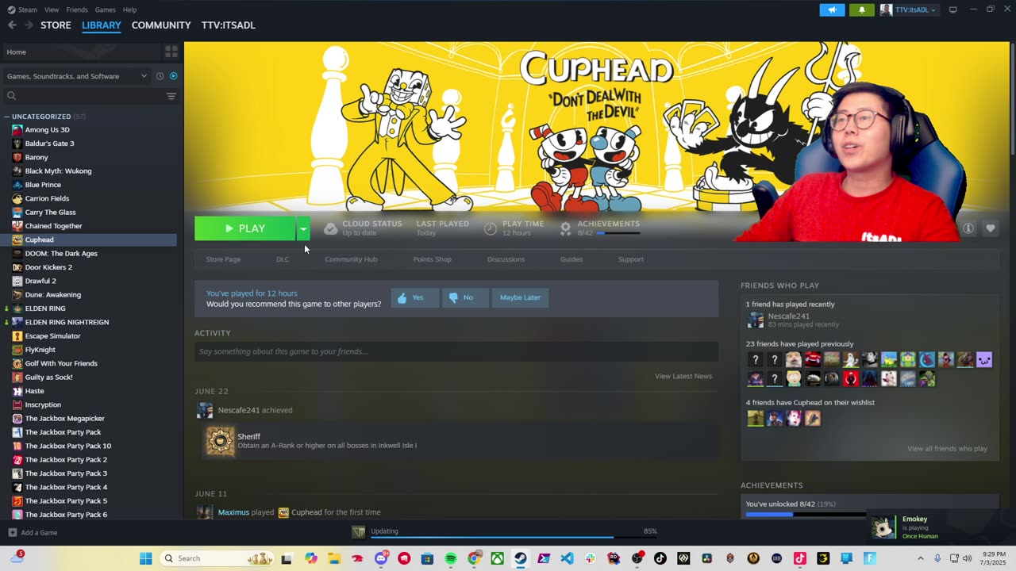Select Baldur's Gate 3 in library
The image size is (1016, 571).
pyautogui.click(x=49, y=144)
